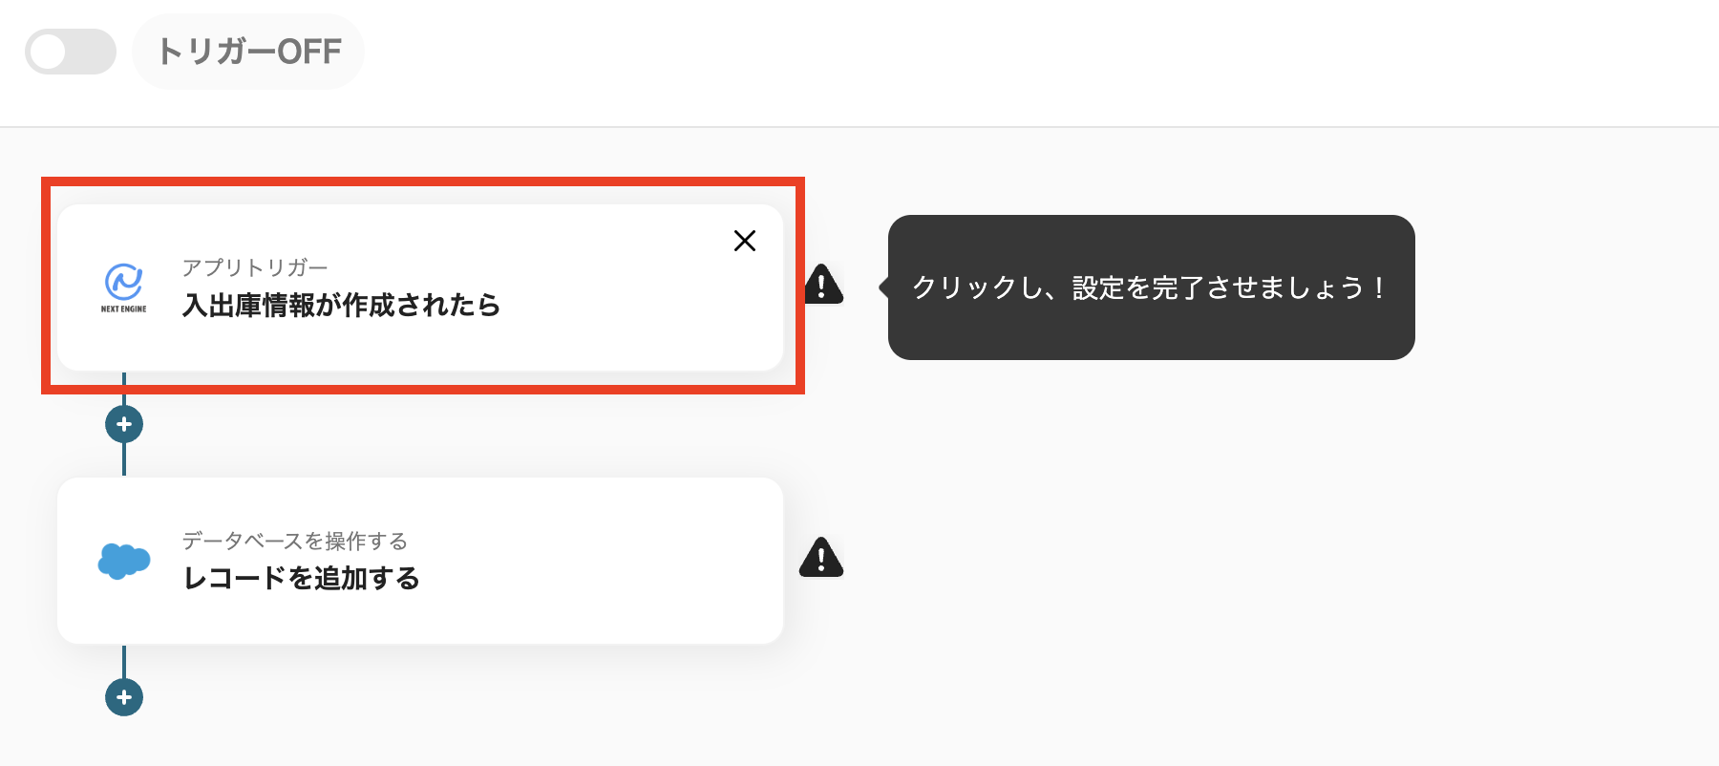This screenshot has width=1719, height=766.
Task: Select the データベースを操作する label
Action: coord(294,541)
